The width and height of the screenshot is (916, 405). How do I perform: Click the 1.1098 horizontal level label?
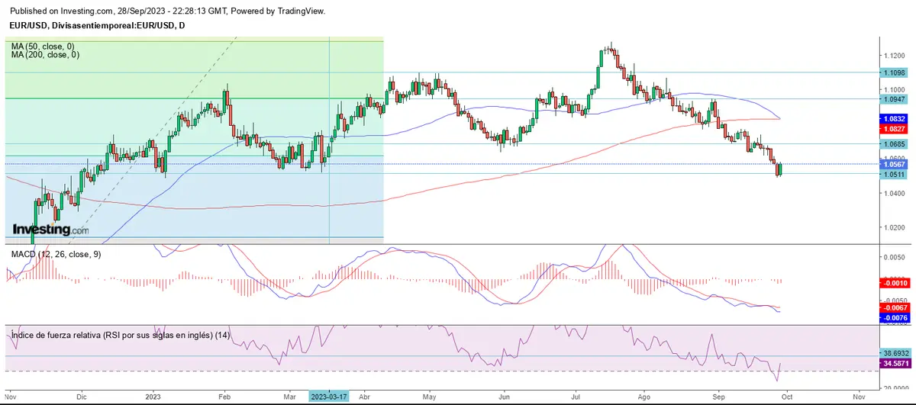[893, 72]
